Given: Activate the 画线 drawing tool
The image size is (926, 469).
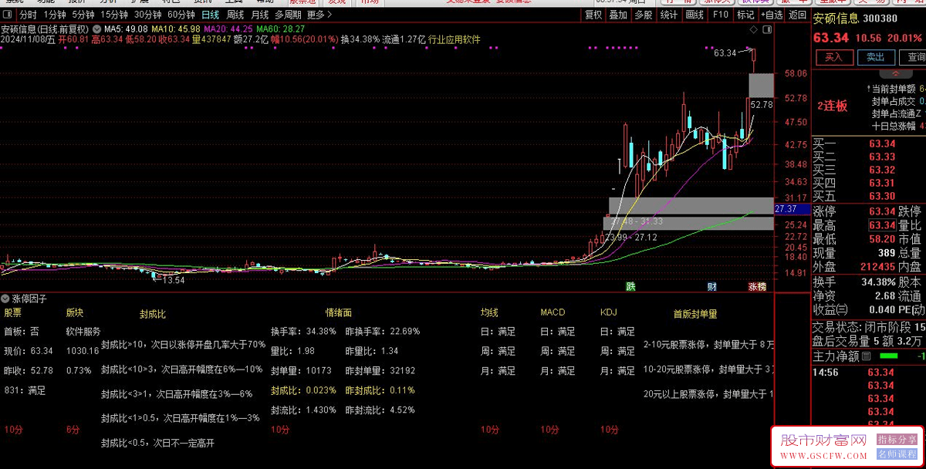Looking at the screenshot, I should tap(694, 15).
